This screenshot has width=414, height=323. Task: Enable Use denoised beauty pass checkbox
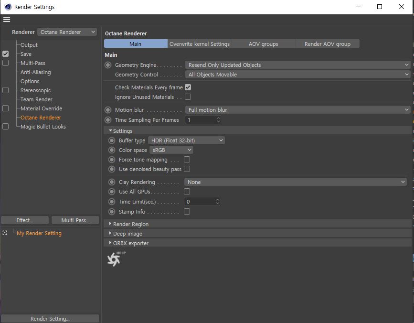[x=187, y=169]
